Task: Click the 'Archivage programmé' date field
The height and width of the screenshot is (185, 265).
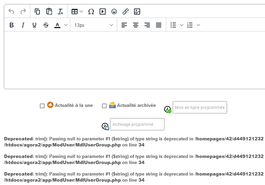Action: (x=137, y=124)
